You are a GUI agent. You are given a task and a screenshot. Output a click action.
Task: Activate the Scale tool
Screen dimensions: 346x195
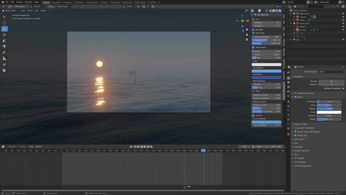tap(4, 41)
